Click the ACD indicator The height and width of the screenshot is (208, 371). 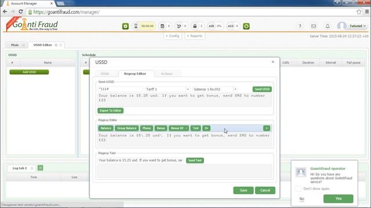[x=233, y=26]
